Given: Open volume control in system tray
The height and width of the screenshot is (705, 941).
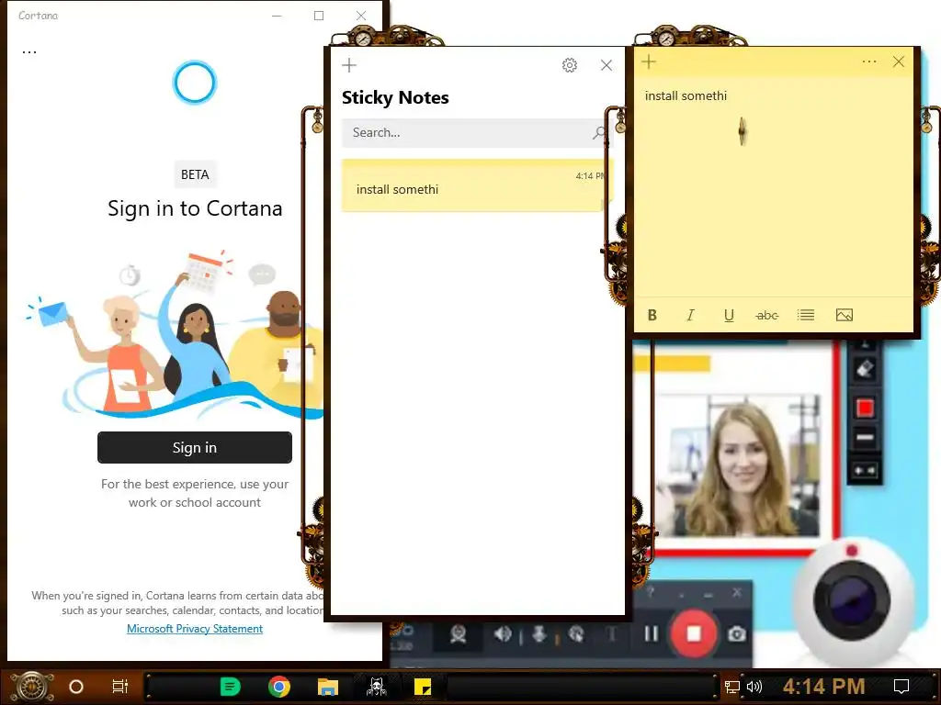Looking at the screenshot, I should [x=754, y=687].
